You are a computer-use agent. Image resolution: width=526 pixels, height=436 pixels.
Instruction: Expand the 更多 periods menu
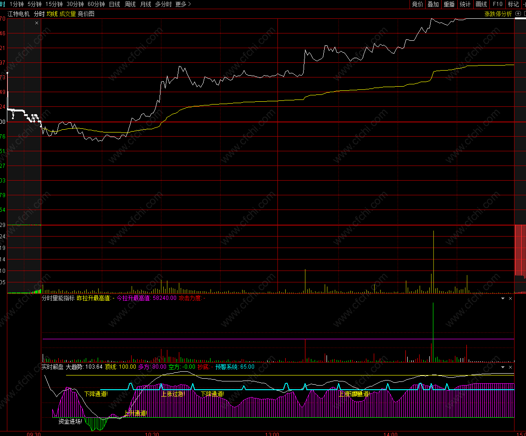183,4
